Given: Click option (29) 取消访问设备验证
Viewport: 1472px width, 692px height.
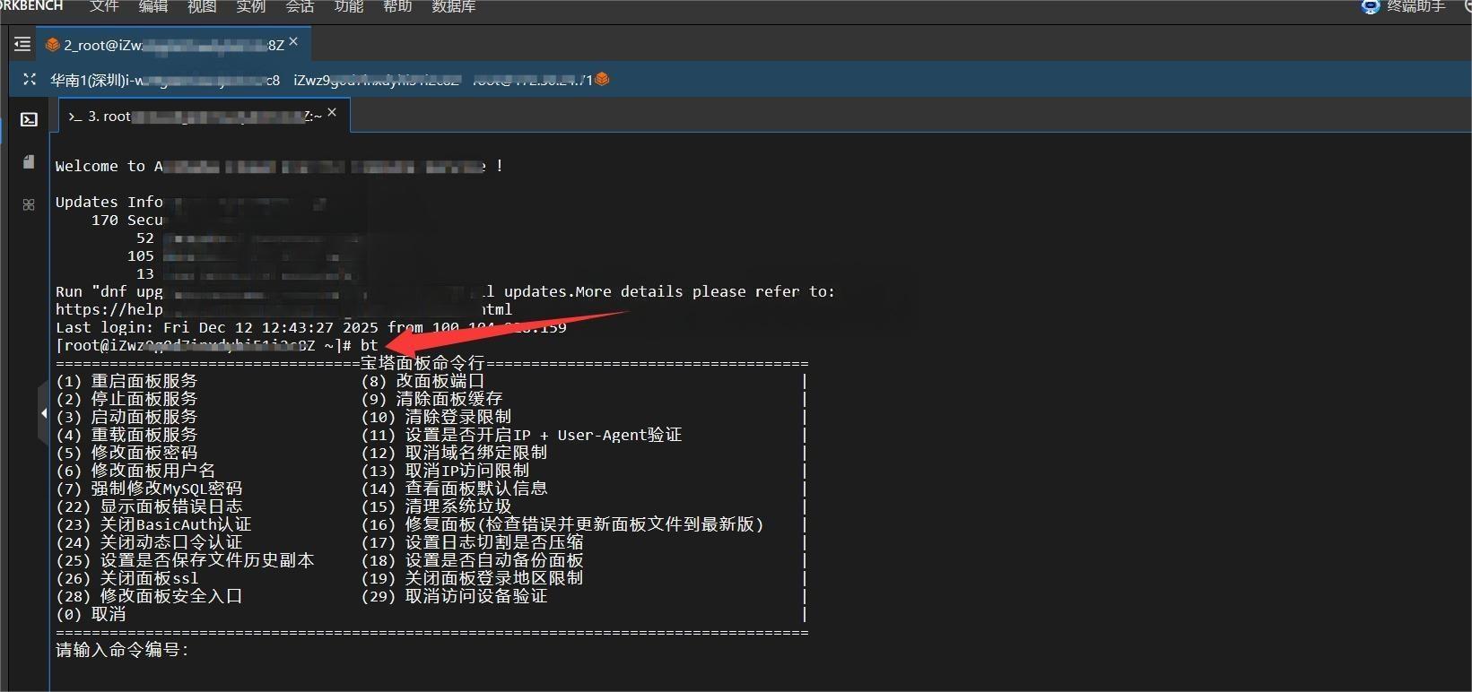Looking at the screenshot, I should point(454,596).
